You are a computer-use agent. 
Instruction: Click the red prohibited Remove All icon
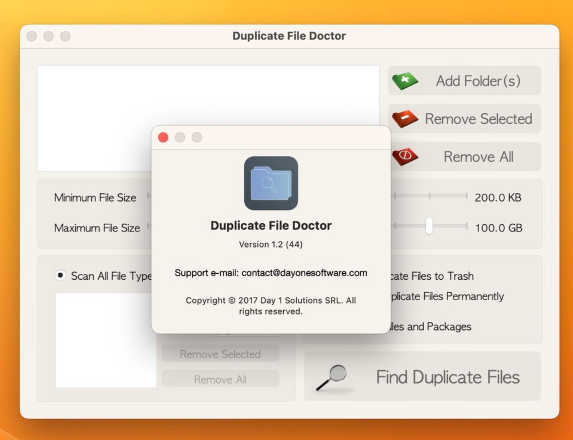[x=405, y=156]
